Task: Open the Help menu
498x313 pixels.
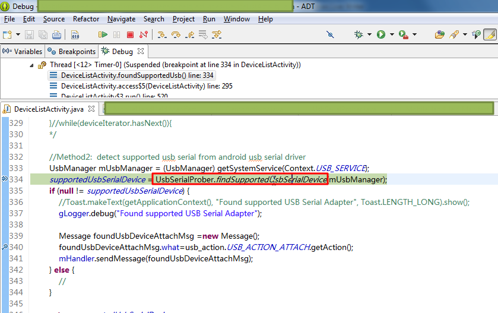Action: tap(265, 19)
